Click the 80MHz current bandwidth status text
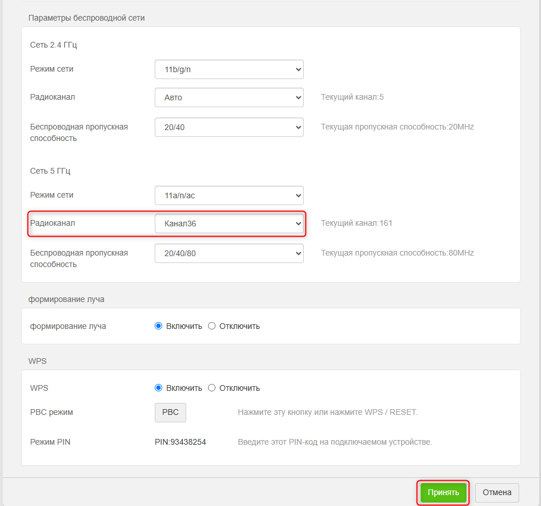Viewport: 541px width, 506px height. [397, 253]
